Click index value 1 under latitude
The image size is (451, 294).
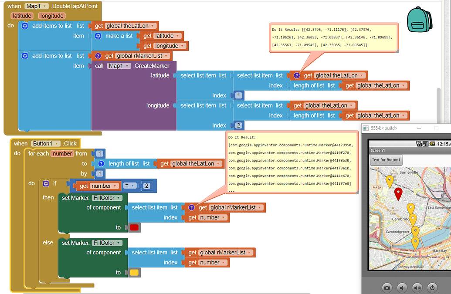coord(238,95)
